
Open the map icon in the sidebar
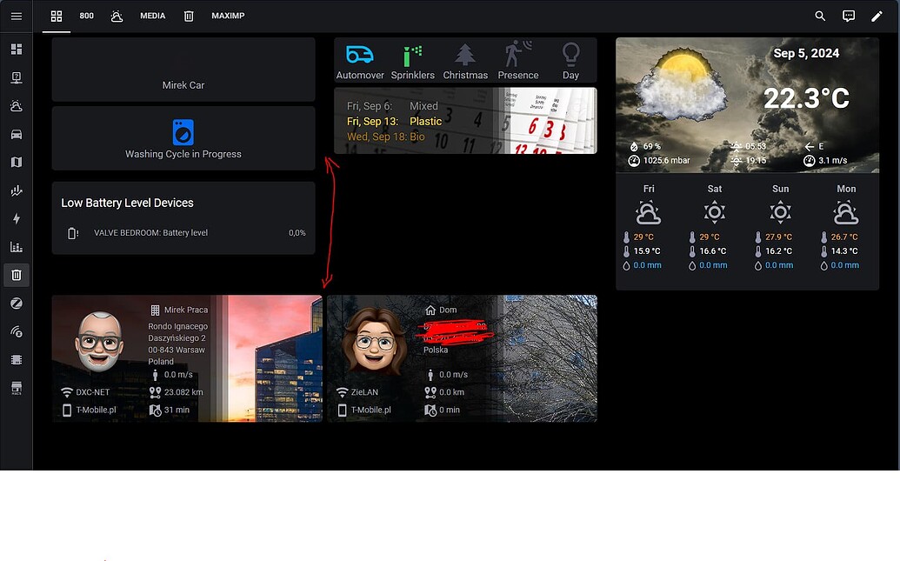(17, 162)
